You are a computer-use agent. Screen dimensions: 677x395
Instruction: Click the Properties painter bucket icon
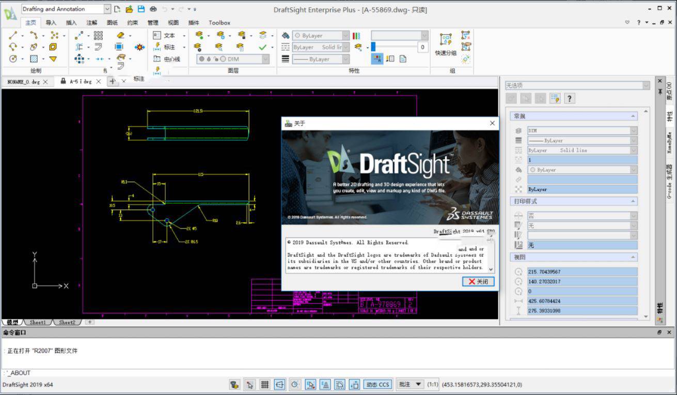286,35
